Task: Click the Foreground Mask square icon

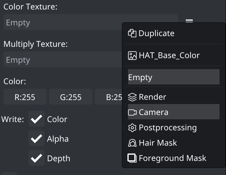Action: [132, 158]
